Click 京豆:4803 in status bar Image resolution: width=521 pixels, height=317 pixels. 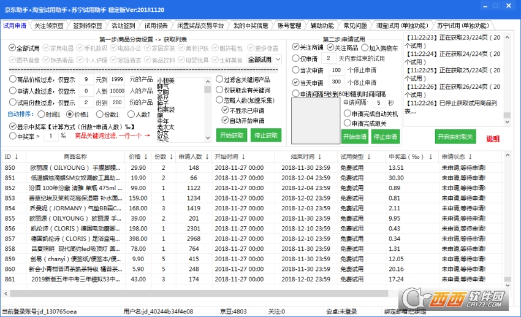click(x=234, y=311)
